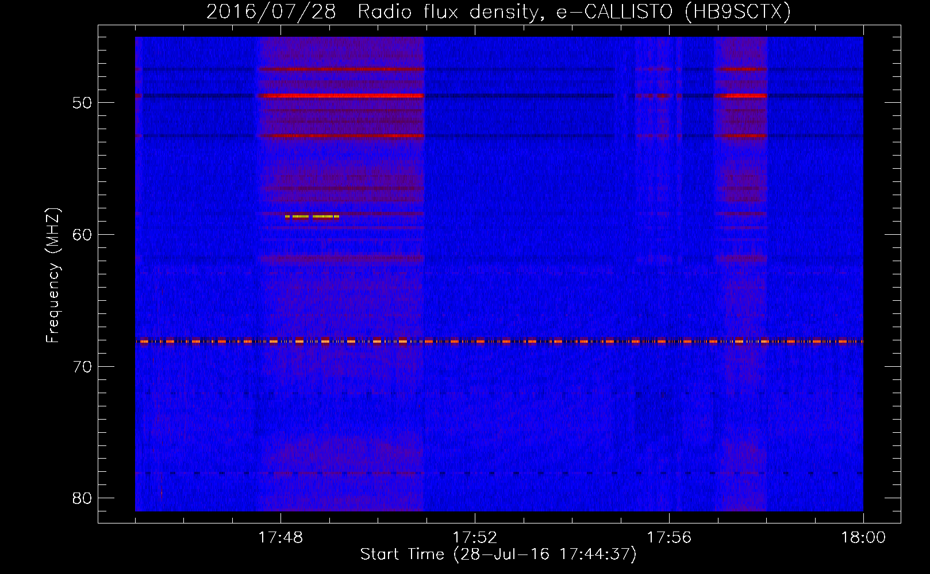Click the 17:56 time tick label
Viewport: 930px width, 574px height.
669,538
